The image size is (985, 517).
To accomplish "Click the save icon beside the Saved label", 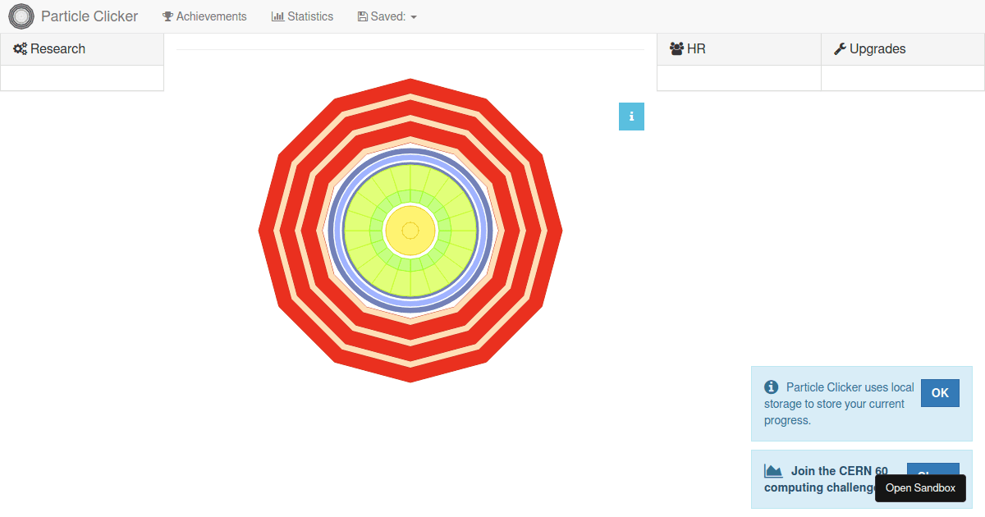I will (361, 16).
